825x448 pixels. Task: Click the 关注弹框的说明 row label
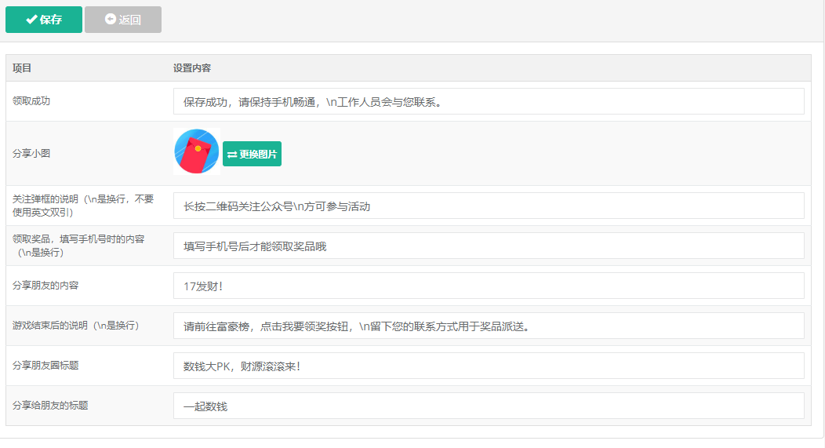(83, 206)
